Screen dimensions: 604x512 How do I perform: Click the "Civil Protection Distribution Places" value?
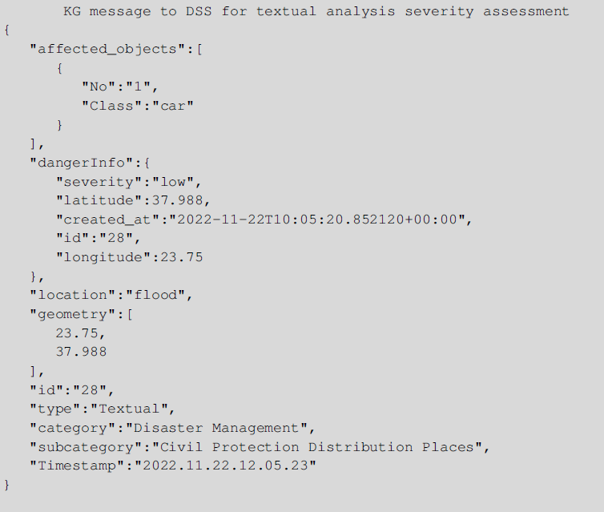coord(320,447)
